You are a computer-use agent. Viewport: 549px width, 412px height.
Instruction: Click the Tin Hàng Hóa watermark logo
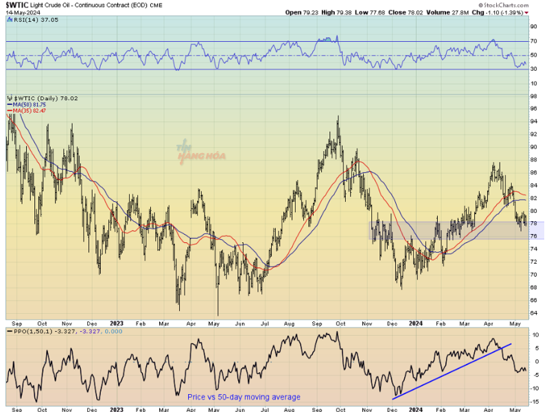tap(200, 152)
